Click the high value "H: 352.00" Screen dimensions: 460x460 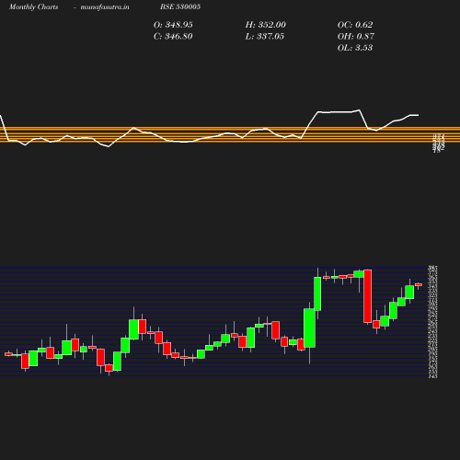tap(266, 25)
